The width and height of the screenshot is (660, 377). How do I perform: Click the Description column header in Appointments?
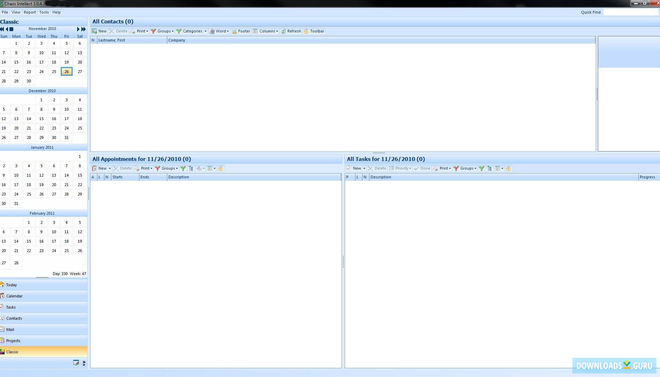(254, 177)
